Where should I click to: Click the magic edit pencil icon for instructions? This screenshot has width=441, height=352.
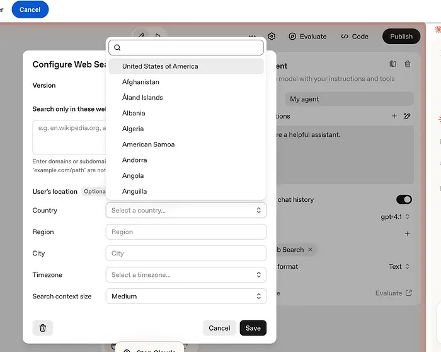pos(408,116)
